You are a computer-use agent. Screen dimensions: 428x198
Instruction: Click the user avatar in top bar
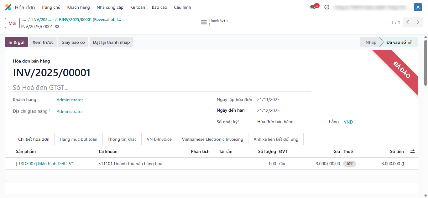pyautogui.click(x=418, y=7)
